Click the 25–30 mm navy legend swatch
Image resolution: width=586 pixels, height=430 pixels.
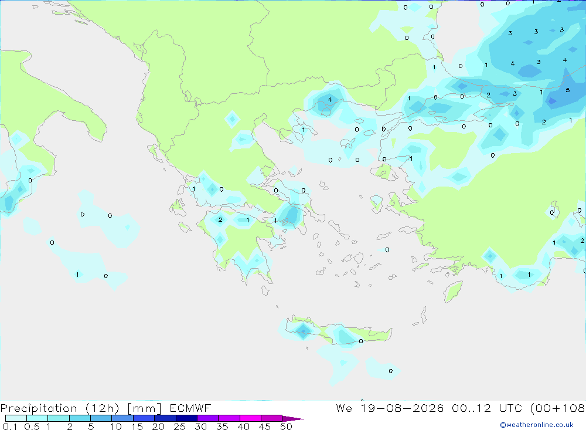pos(186,418)
